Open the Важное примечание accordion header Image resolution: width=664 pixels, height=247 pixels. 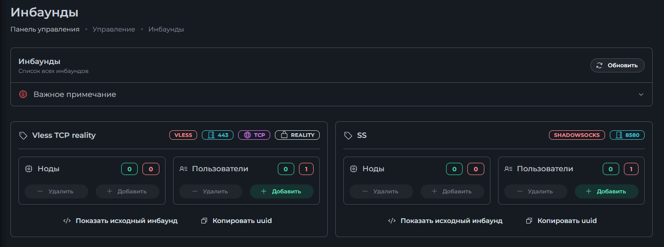point(332,95)
